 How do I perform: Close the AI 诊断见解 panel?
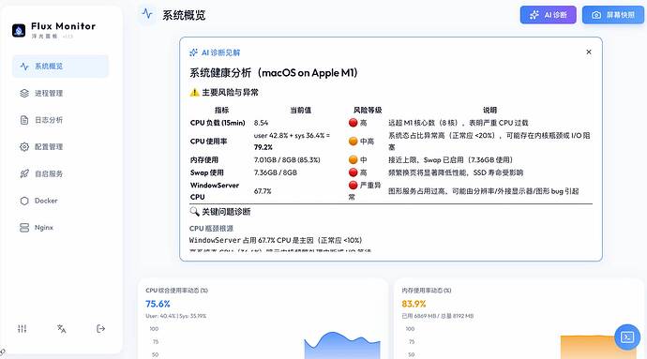click(x=589, y=52)
